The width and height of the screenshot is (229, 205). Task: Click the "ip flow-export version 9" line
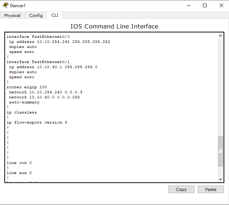tap(37, 122)
